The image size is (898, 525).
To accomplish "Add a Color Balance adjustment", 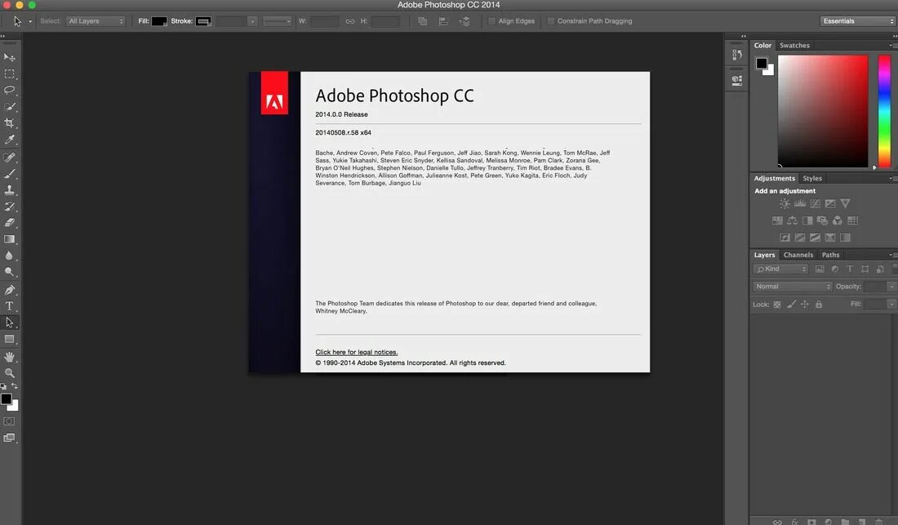I will [x=792, y=220].
